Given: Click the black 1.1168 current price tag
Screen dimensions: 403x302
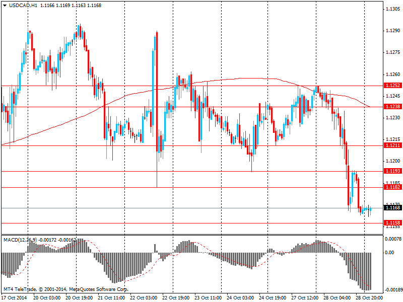Looking at the screenshot, I should tap(392, 207).
